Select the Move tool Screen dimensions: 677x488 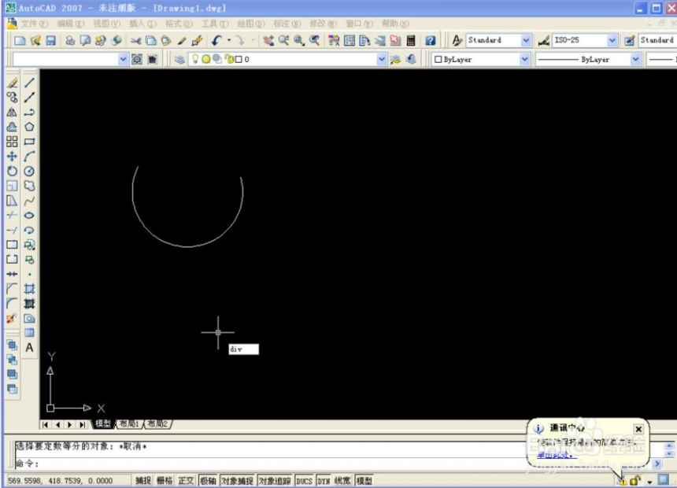click(x=12, y=156)
